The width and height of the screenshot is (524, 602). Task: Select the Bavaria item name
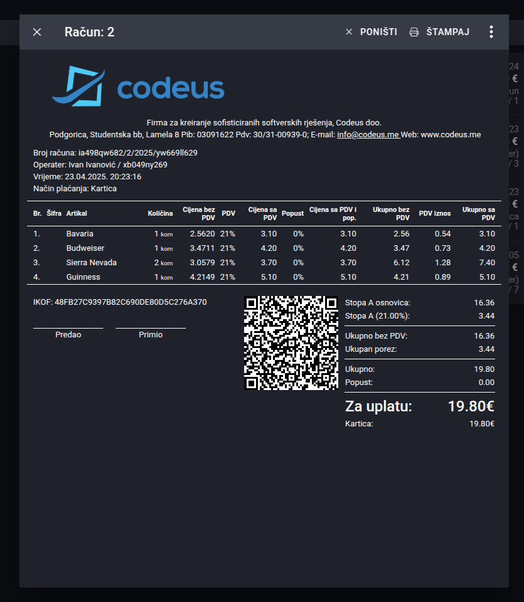click(x=80, y=234)
